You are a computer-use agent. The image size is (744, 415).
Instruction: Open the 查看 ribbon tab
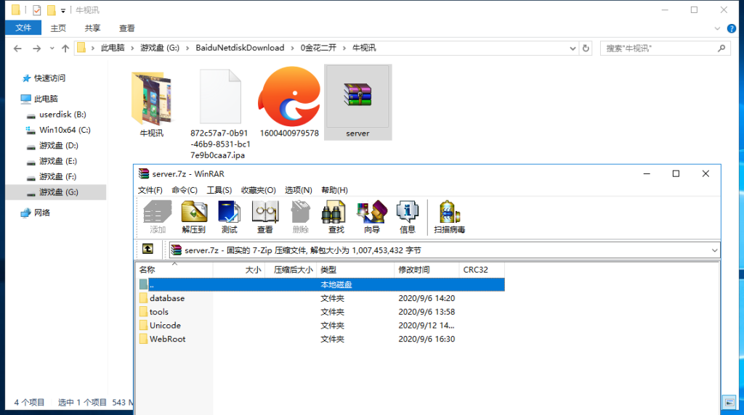[126, 28]
